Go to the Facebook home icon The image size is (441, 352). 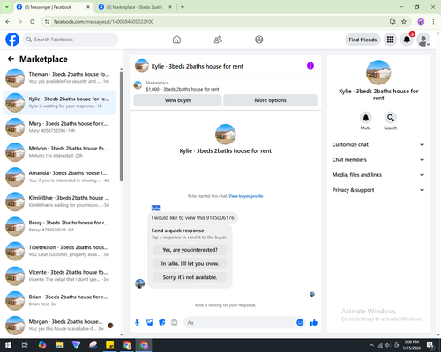[176, 40]
